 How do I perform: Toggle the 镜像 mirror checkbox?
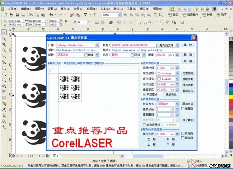tap(86, 55)
